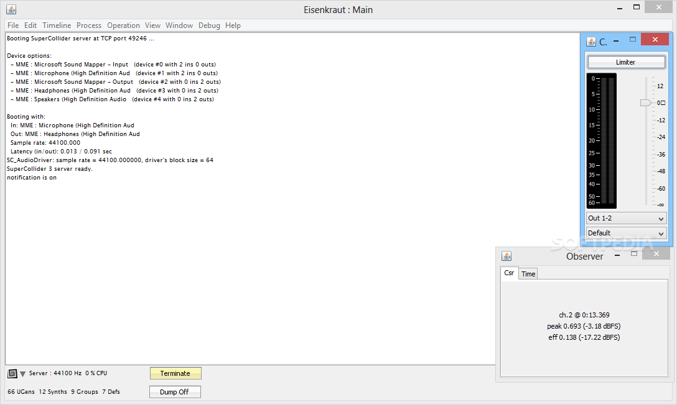This screenshot has width=677, height=405.
Task: Close the Observer window
Action: pos(656,254)
